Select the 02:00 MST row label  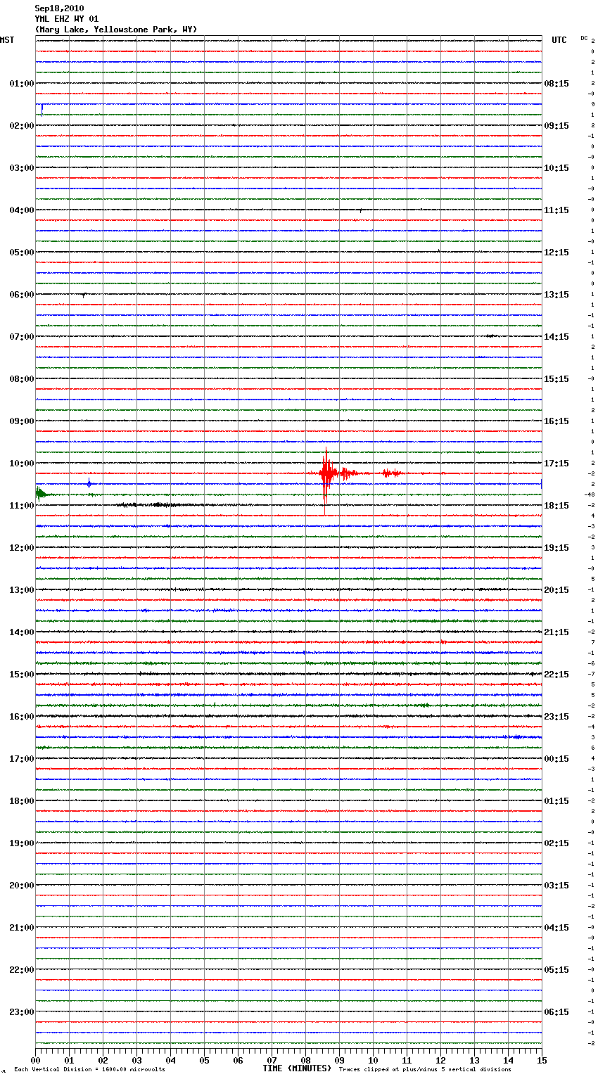pos(22,126)
